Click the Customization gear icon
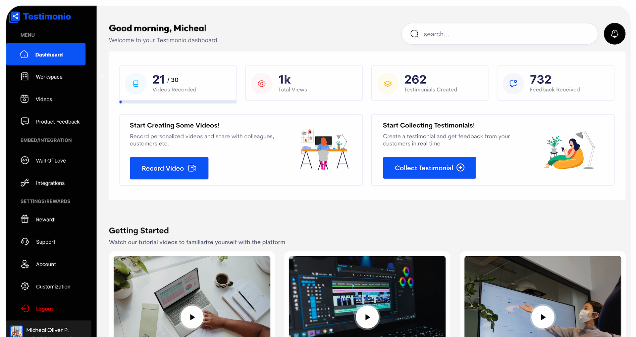Screen dimensions: 636x337 tap(25, 286)
